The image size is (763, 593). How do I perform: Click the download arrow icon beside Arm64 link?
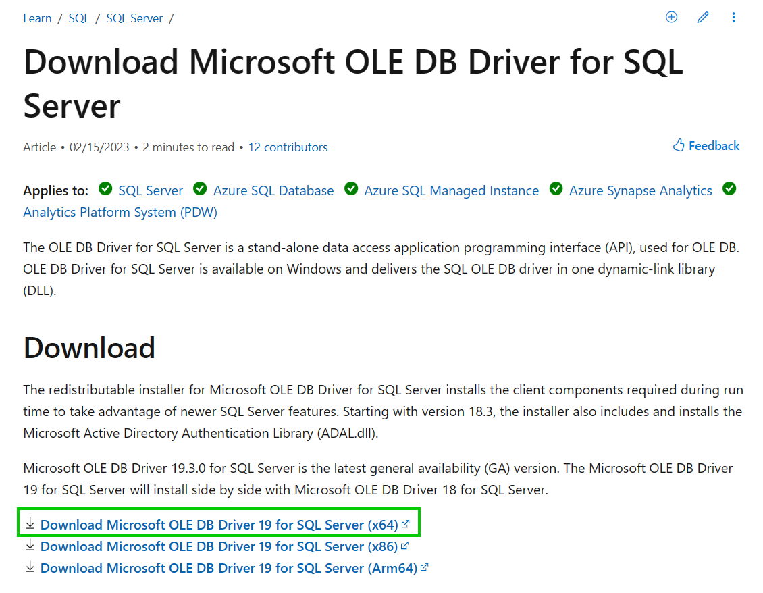pyautogui.click(x=30, y=566)
